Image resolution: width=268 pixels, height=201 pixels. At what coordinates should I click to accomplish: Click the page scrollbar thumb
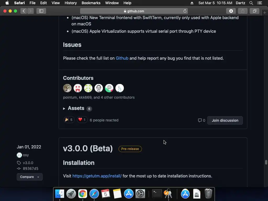tap(266, 162)
